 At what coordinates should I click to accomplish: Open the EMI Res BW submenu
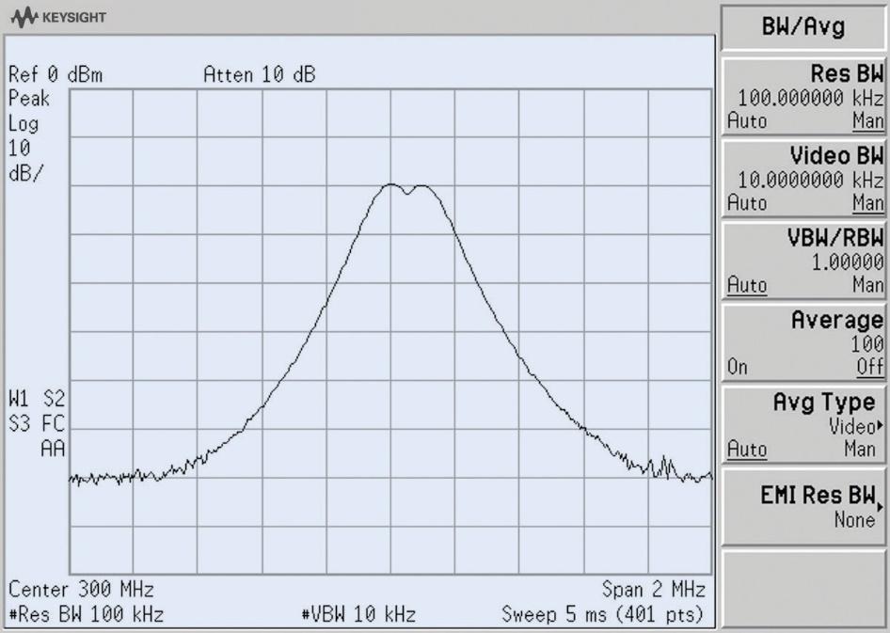click(818, 494)
